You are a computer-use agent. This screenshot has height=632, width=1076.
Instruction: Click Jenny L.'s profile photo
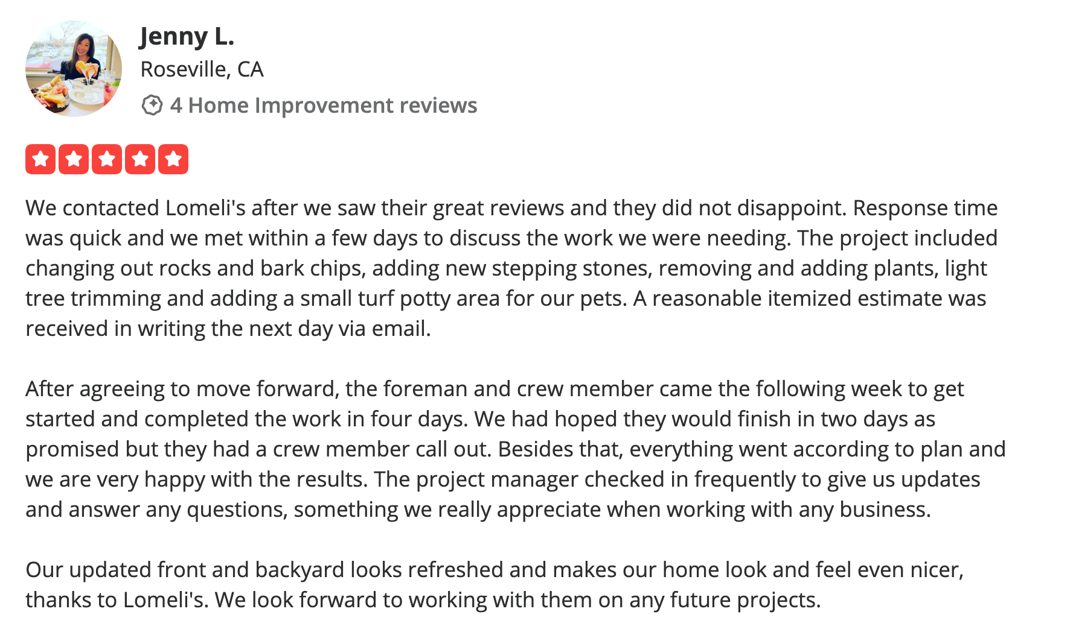73,68
